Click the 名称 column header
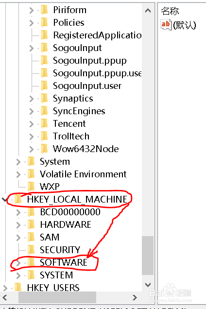Image resolution: width=206 pixels, height=309 pixels. tap(170, 11)
